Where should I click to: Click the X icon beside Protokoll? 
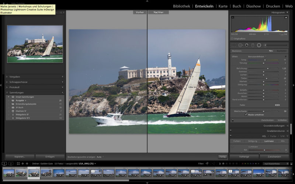pyautogui.click(x=62, y=87)
